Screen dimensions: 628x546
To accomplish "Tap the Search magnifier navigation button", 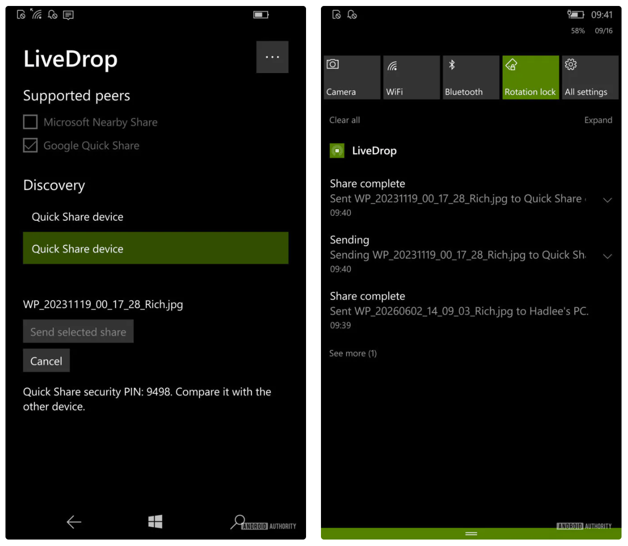I will pos(238,522).
